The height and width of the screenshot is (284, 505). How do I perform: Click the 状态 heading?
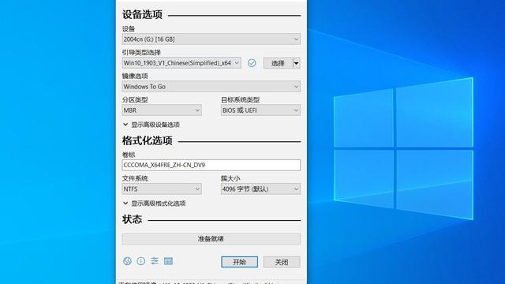coord(132,219)
